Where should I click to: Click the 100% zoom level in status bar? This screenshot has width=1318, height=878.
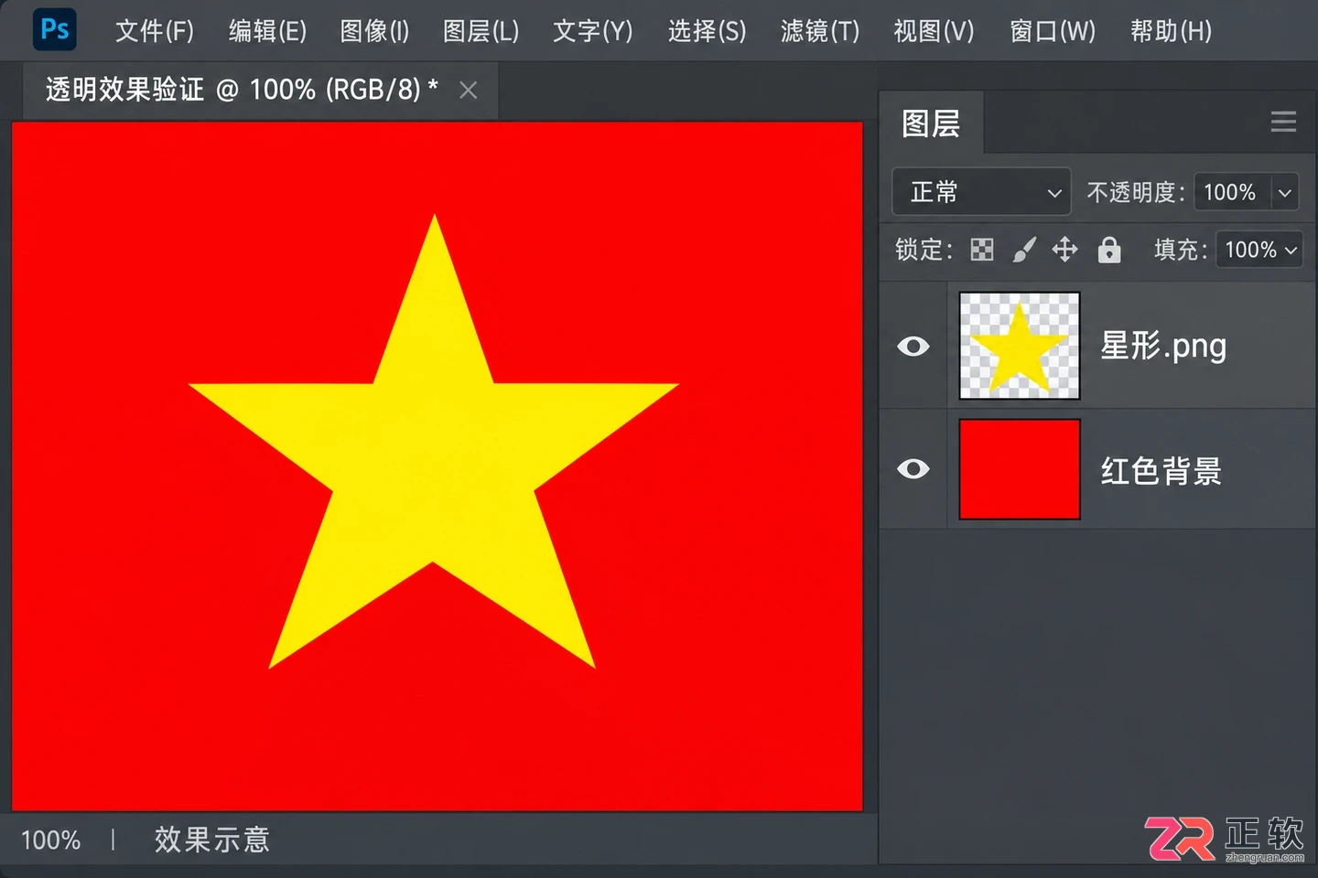[50, 841]
